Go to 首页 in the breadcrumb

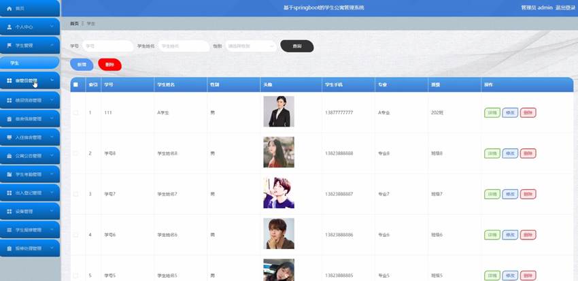coord(74,24)
